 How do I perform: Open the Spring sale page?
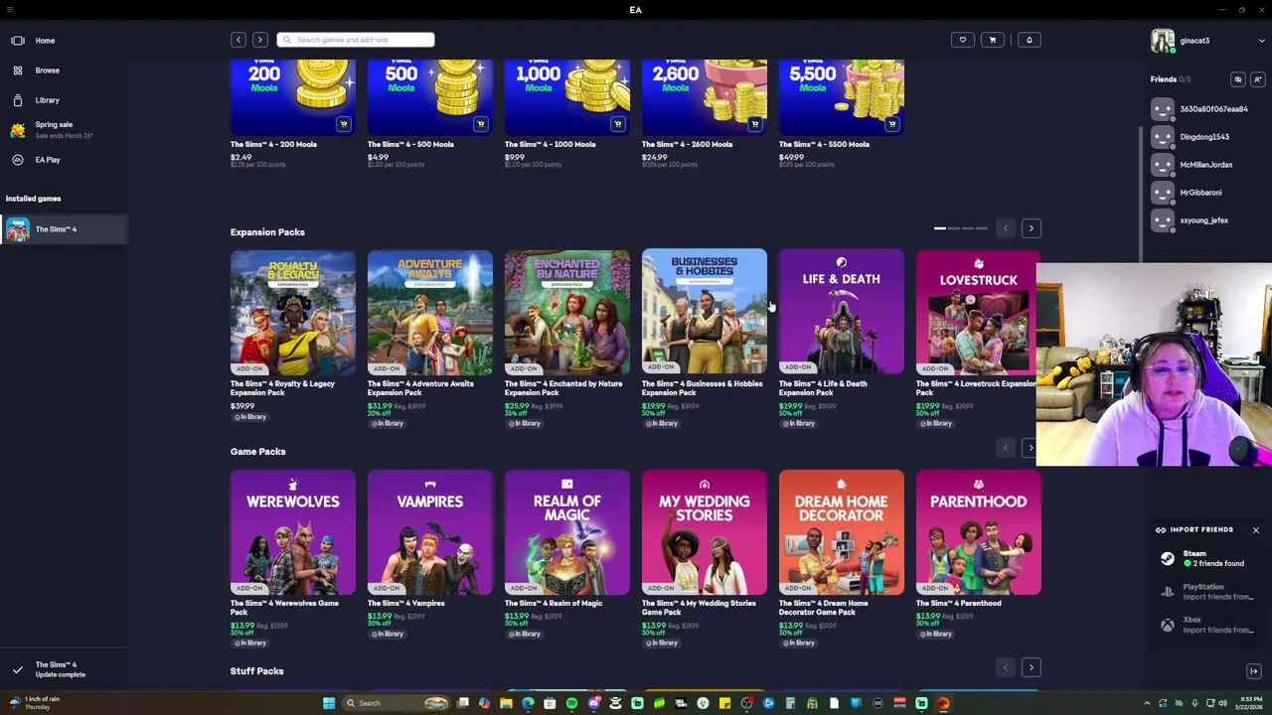pyautogui.click(x=65, y=130)
